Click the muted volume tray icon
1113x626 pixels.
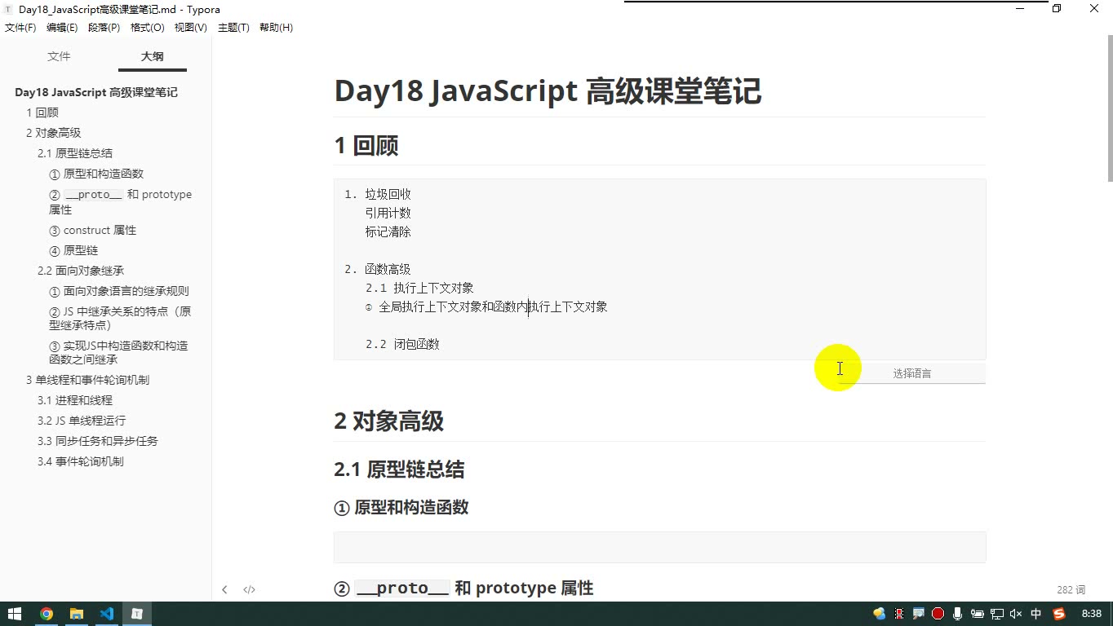click(x=1017, y=614)
